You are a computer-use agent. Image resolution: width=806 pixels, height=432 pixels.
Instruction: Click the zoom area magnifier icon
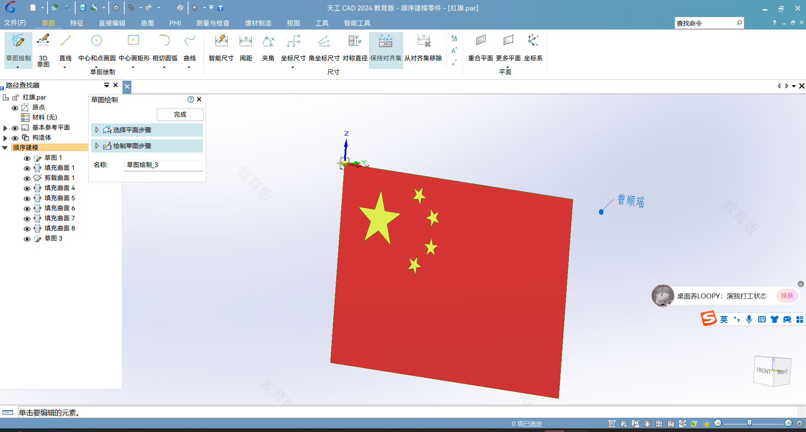[x=624, y=424]
